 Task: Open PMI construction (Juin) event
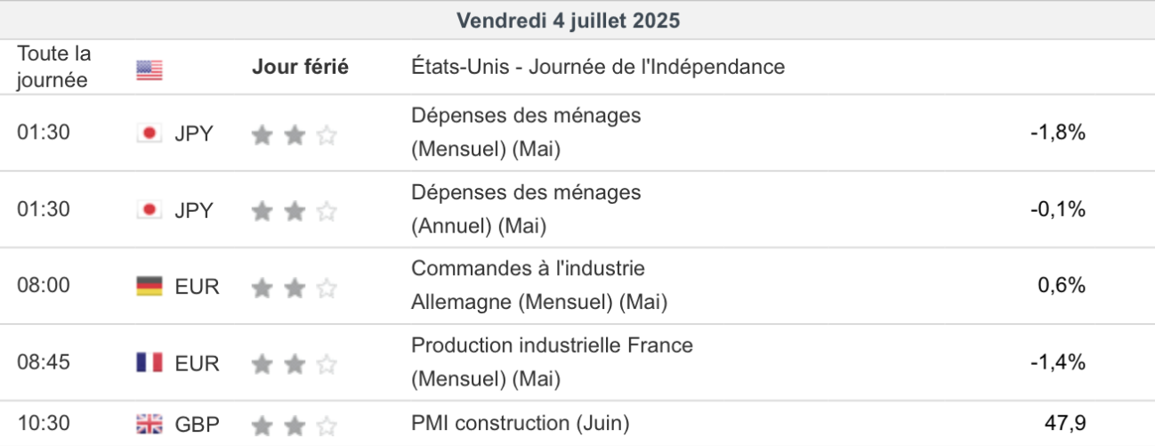click(x=520, y=424)
